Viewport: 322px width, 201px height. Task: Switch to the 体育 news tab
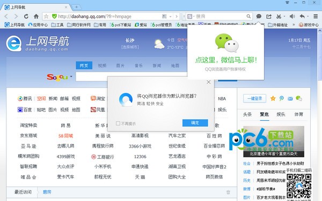298,114
